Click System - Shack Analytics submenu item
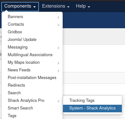Viewport: 125px width, 119px height. point(92,108)
